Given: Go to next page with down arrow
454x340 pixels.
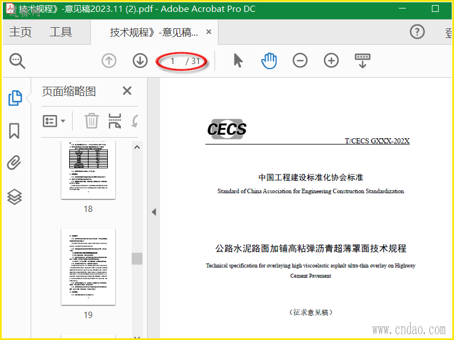Looking at the screenshot, I should click(x=140, y=61).
